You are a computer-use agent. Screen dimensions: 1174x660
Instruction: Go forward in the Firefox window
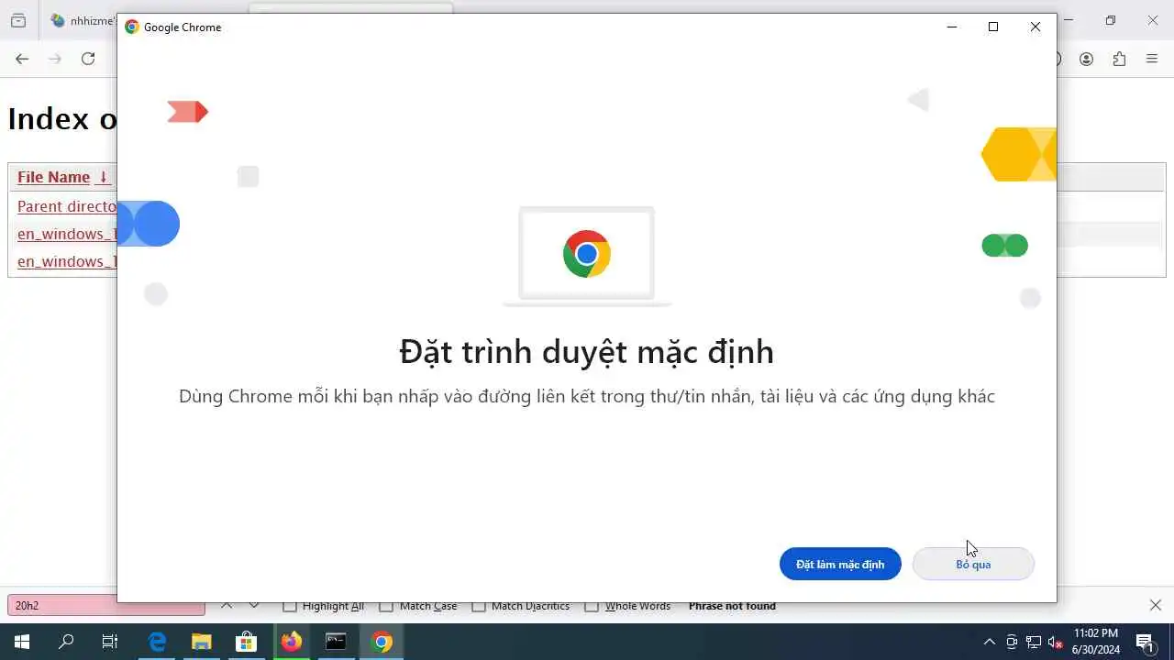[55, 59]
